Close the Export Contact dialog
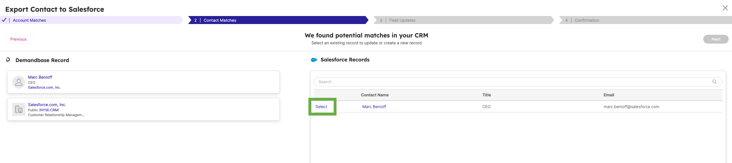This screenshot has height=163, width=732. 725,8
